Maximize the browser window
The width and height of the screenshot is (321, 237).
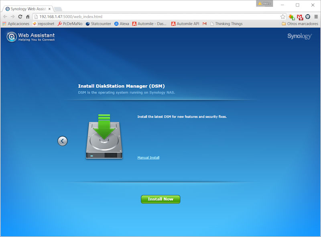point(297,5)
